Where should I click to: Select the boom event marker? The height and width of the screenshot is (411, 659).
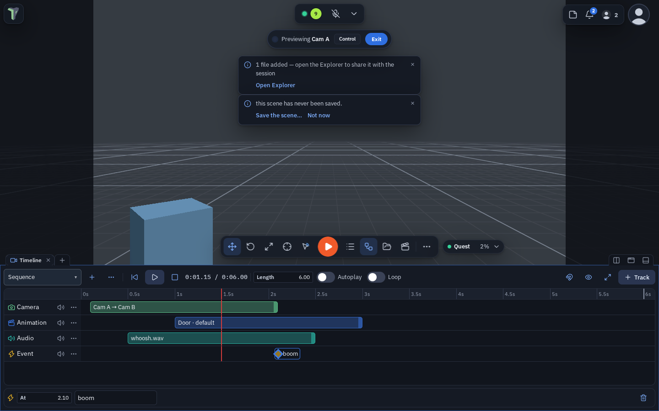[287, 354]
